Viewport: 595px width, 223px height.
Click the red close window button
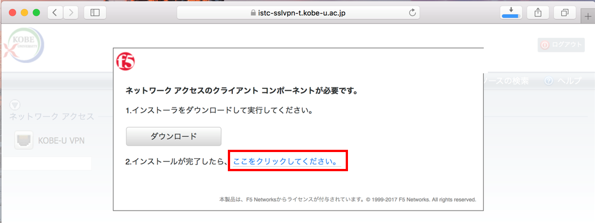pos(12,12)
